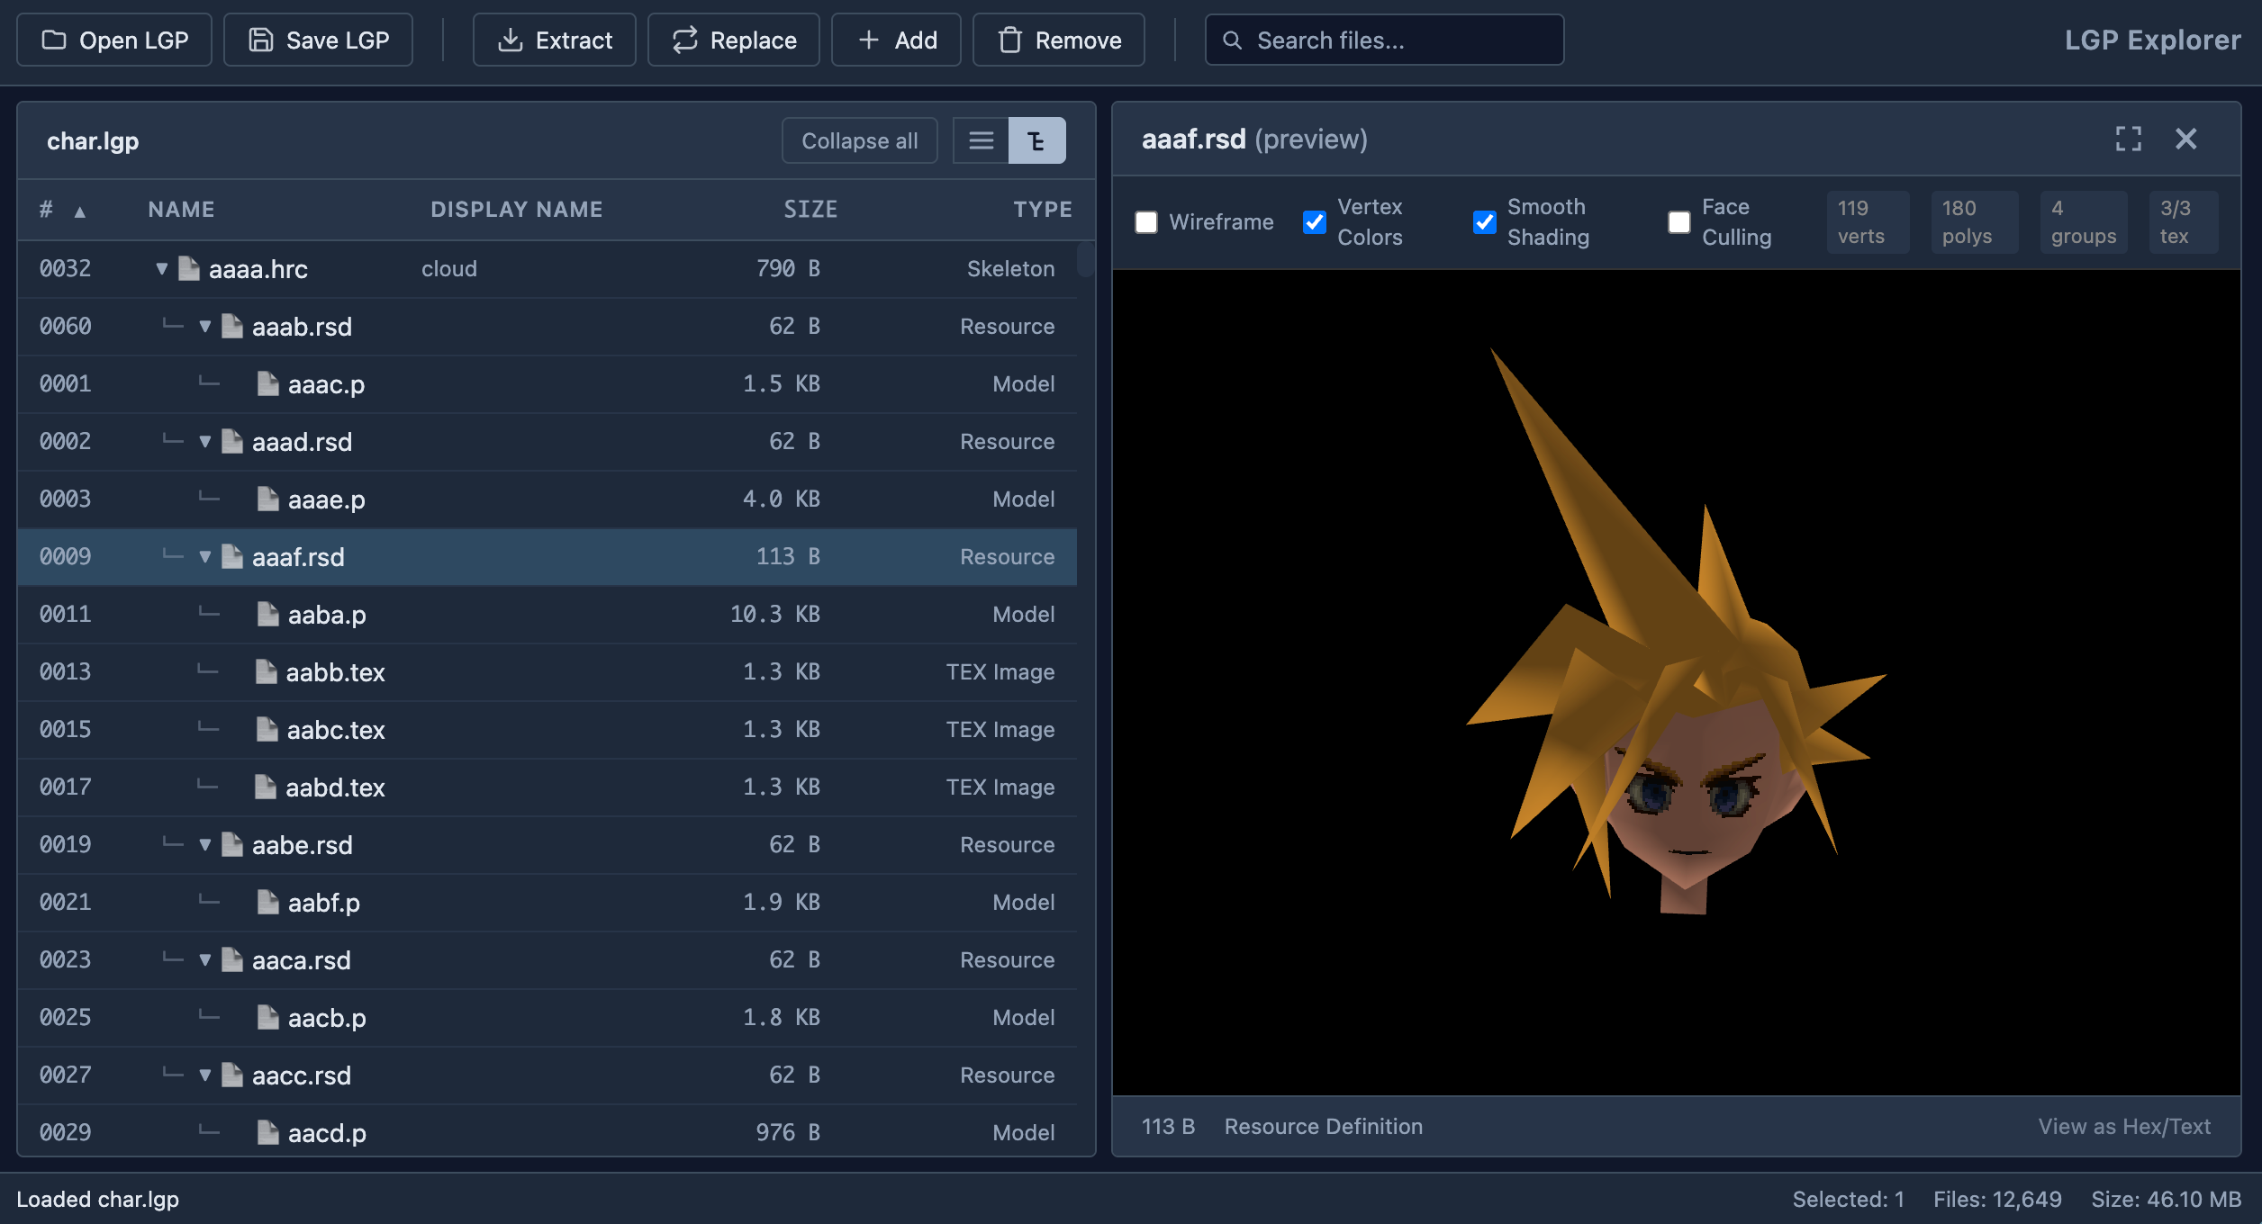Viewport: 2262px width, 1224px height.
Task: Click the file icon of aaaf.rsd
Action: (232, 556)
